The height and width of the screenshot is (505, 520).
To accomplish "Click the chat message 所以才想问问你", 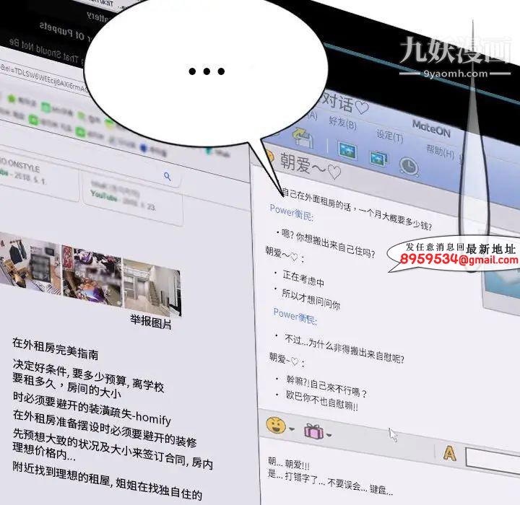I will [x=311, y=299].
